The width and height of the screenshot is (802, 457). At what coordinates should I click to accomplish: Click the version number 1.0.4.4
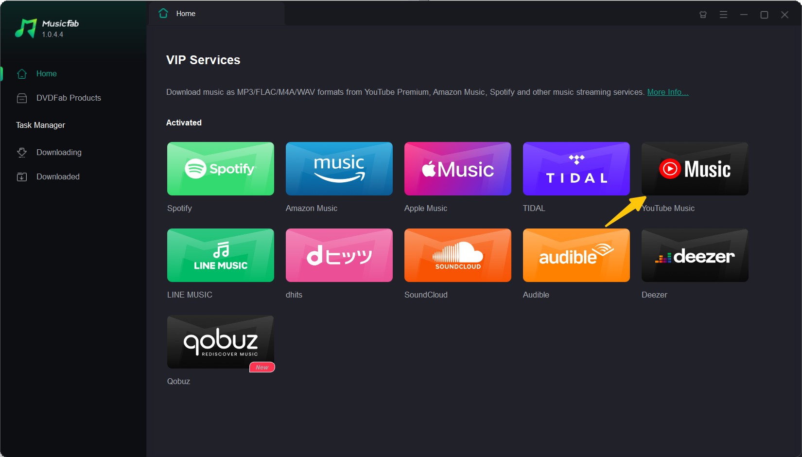click(x=52, y=35)
